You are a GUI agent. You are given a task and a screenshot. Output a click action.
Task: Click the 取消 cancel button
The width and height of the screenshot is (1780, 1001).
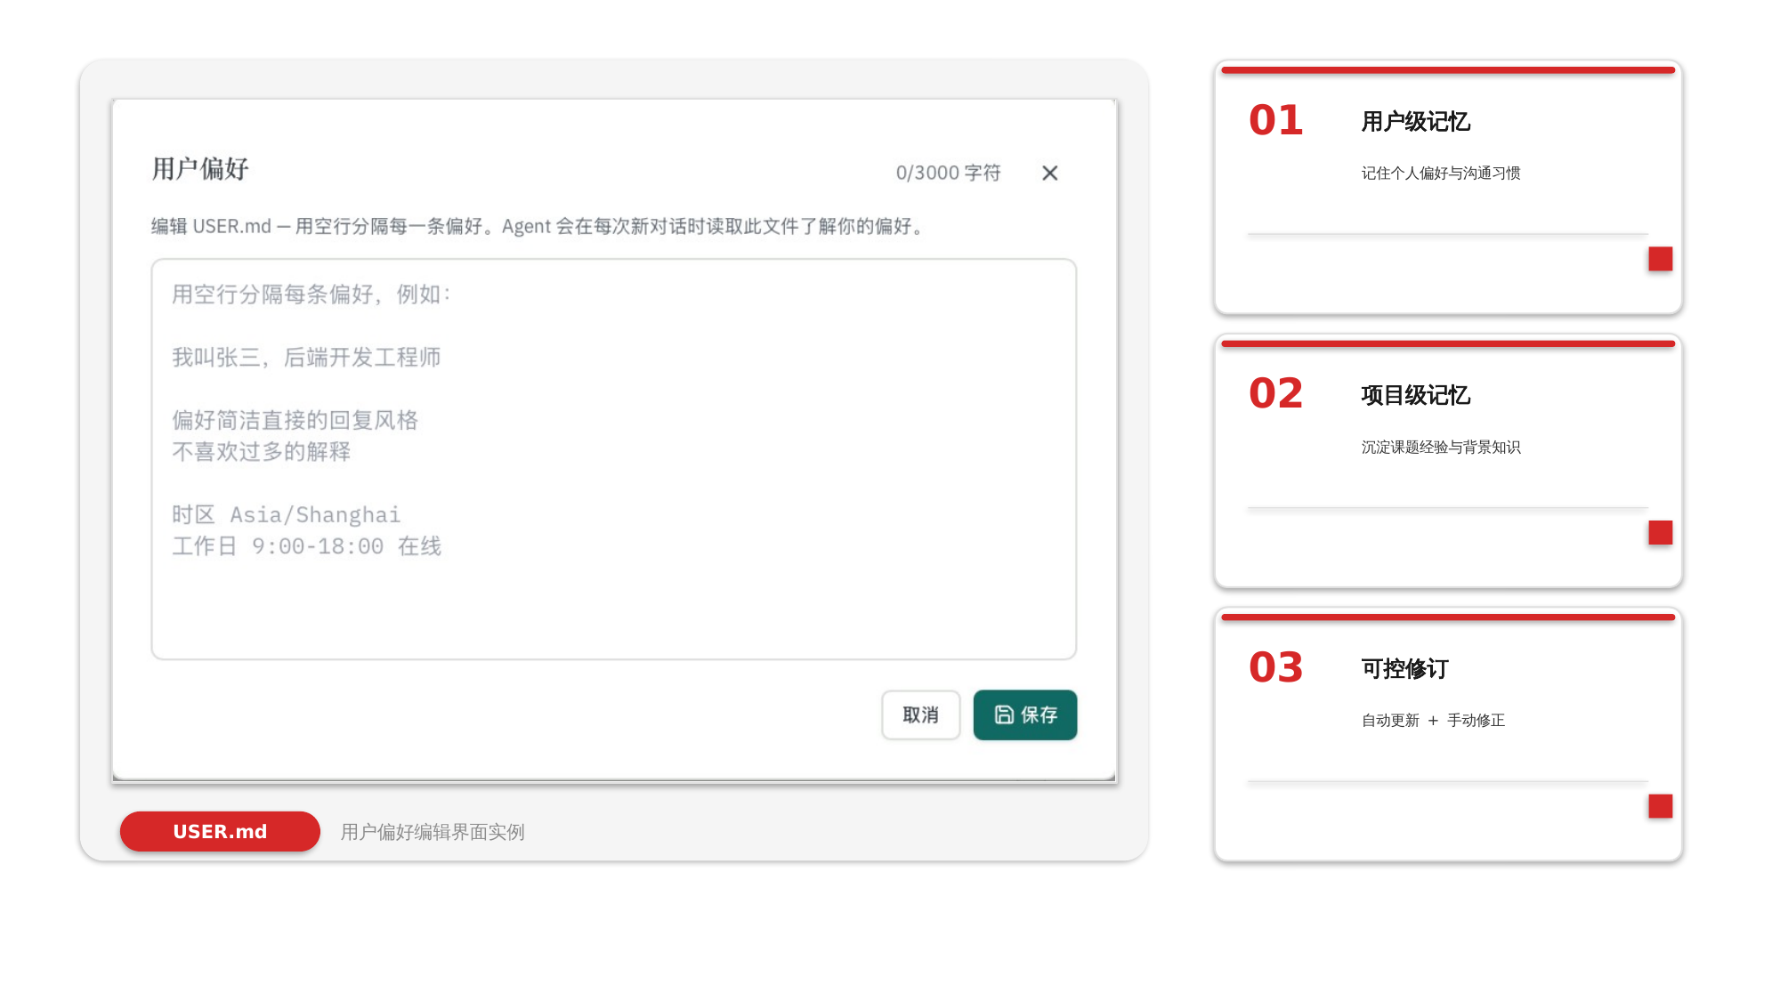tap(920, 714)
